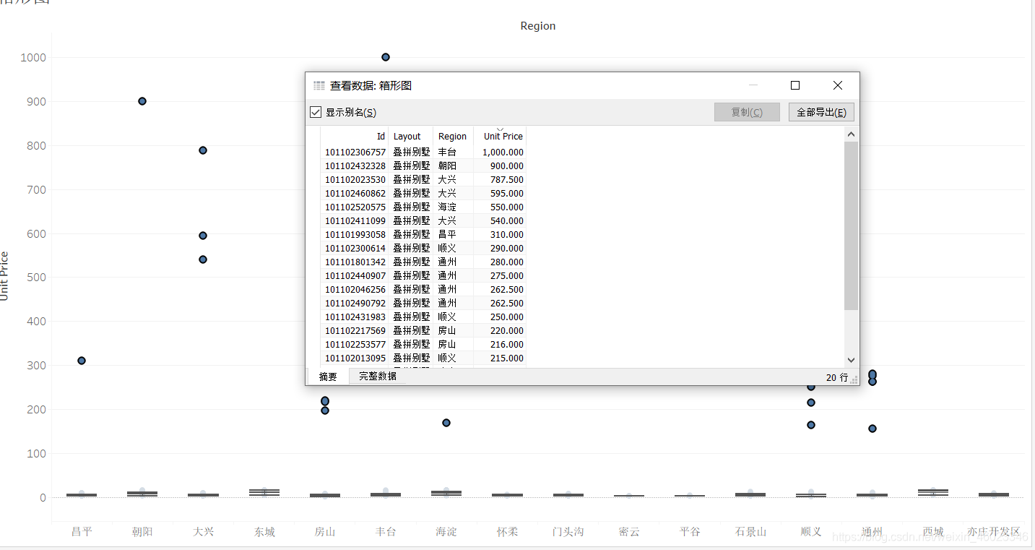Screen dimensions: 1035x550
Task: Switch to the 完整数据 tab
Action: (378, 376)
